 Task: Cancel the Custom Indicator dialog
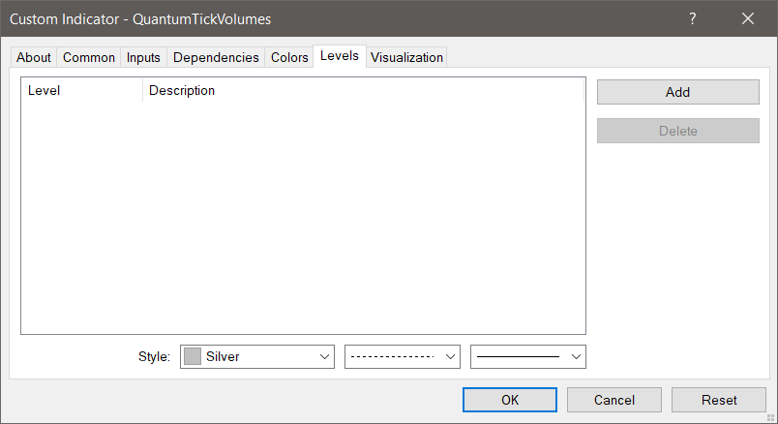(x=613, y=400)
